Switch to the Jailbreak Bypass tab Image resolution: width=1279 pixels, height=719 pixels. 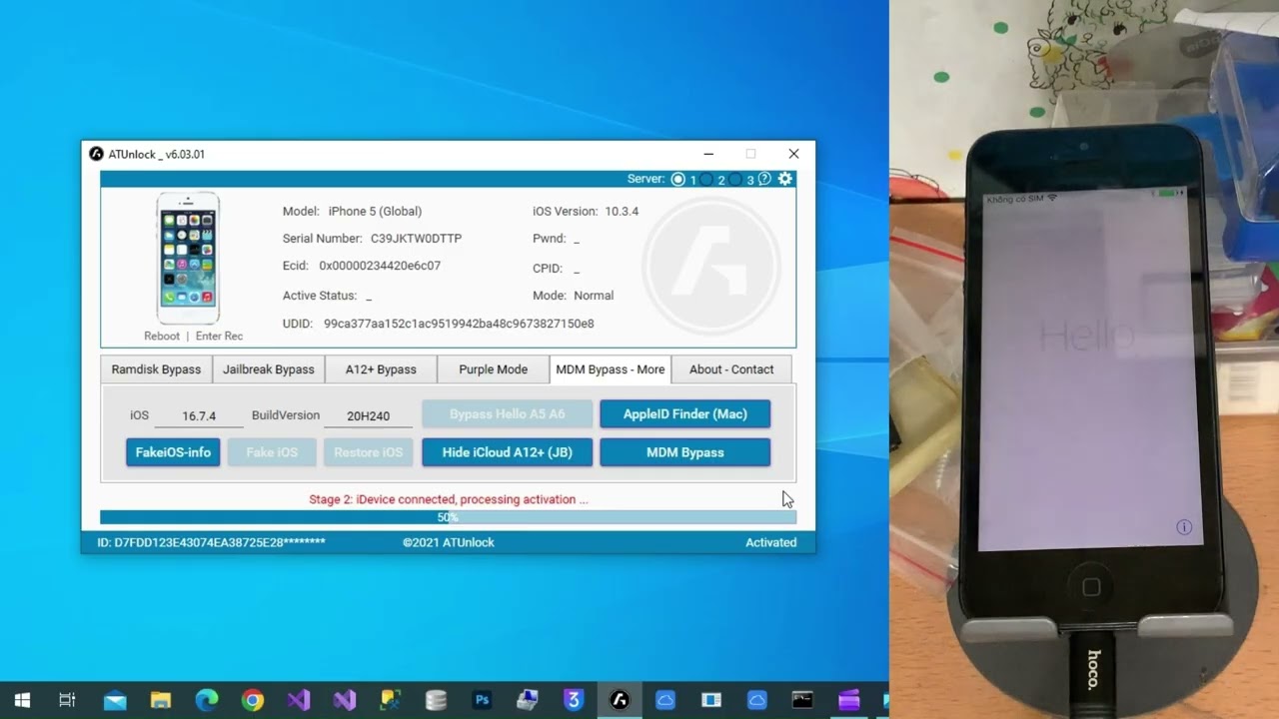click(268, 369)
